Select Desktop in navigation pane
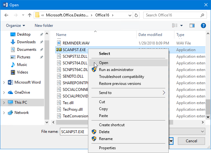Image resolution: width=211 pixels, height=153 pixels. [24, 34]
